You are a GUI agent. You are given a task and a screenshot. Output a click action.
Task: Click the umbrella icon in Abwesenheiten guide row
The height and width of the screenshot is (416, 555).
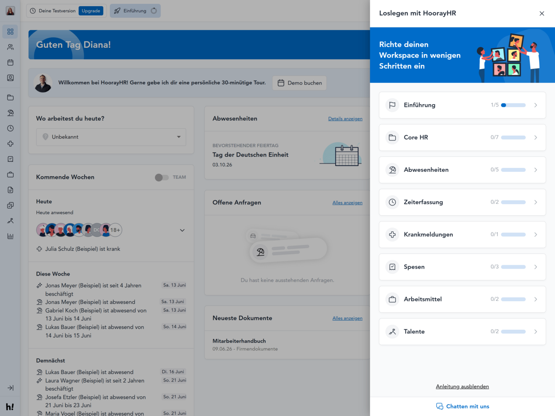tap(392, 170)
